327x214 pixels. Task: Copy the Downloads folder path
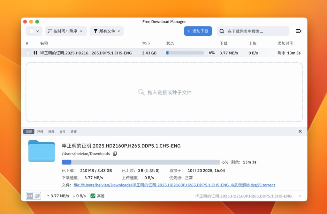[114, 153]
